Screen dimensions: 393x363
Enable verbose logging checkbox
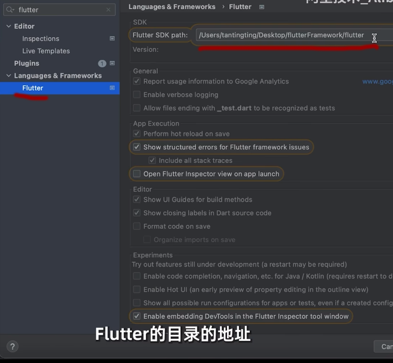pos(137,95)
